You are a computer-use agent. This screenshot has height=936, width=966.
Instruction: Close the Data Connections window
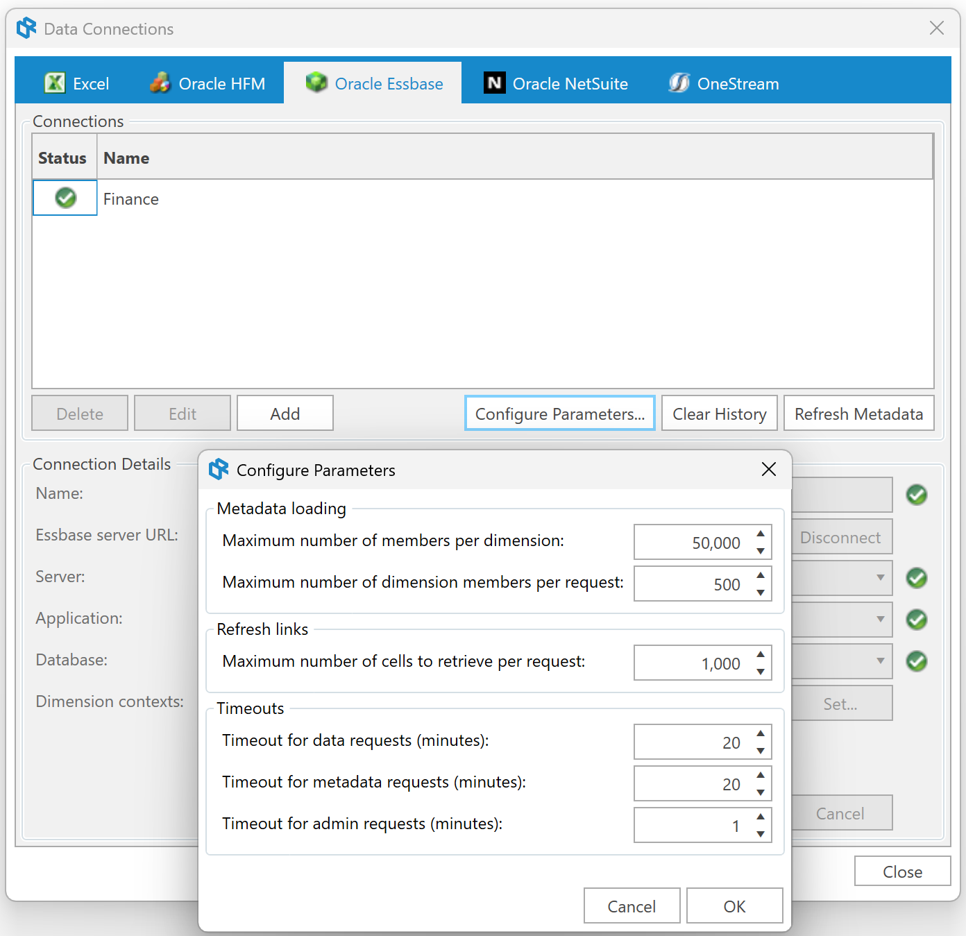[937, 28]
